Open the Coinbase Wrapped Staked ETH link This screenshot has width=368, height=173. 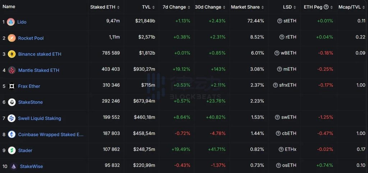pyautogui.click(x=51, y=135)
